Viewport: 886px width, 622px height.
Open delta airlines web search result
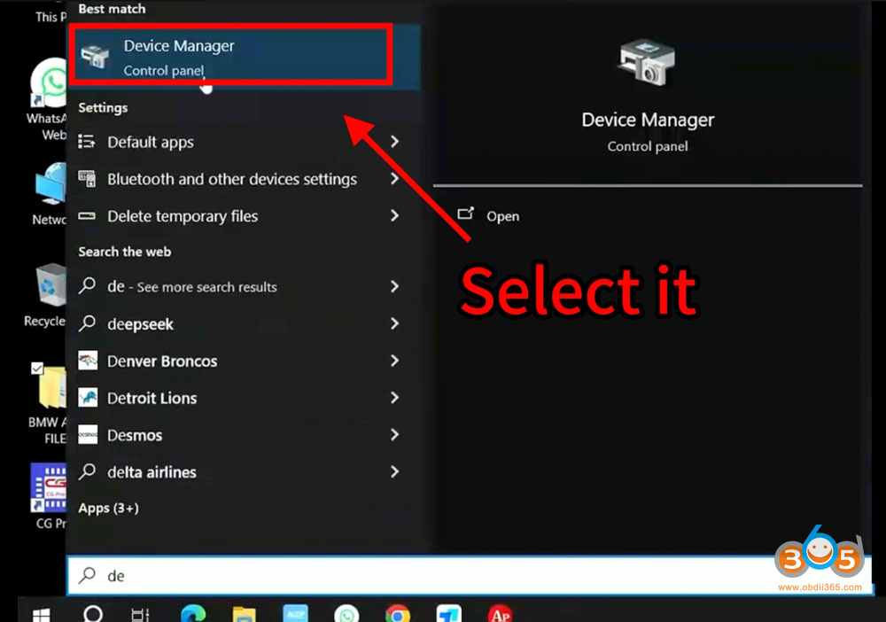152,472
